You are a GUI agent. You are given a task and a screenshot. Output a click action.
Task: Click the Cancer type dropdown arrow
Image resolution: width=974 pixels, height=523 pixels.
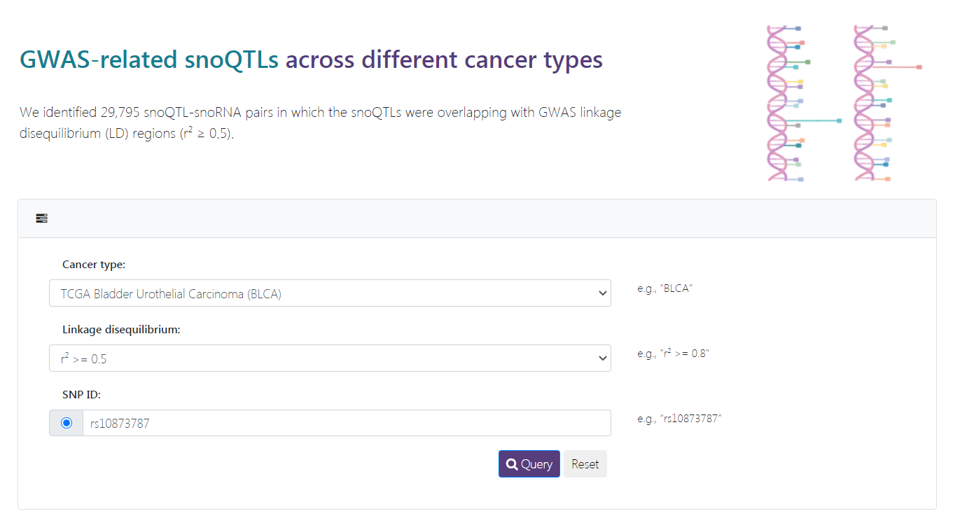(x=602, y=293)
